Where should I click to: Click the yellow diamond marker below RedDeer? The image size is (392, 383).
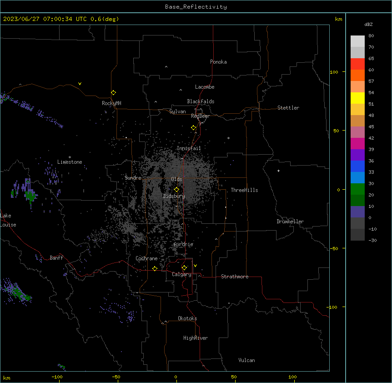click(194, 128)
